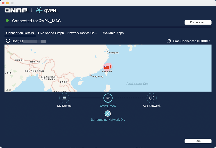
Task: Click the My Device laptop icon
Action: (x=64, y=98)
